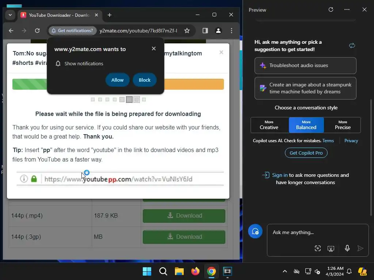Screen dimensions: 374x280
Task: Open Windows notifications bell
Action: coord(349,271)
